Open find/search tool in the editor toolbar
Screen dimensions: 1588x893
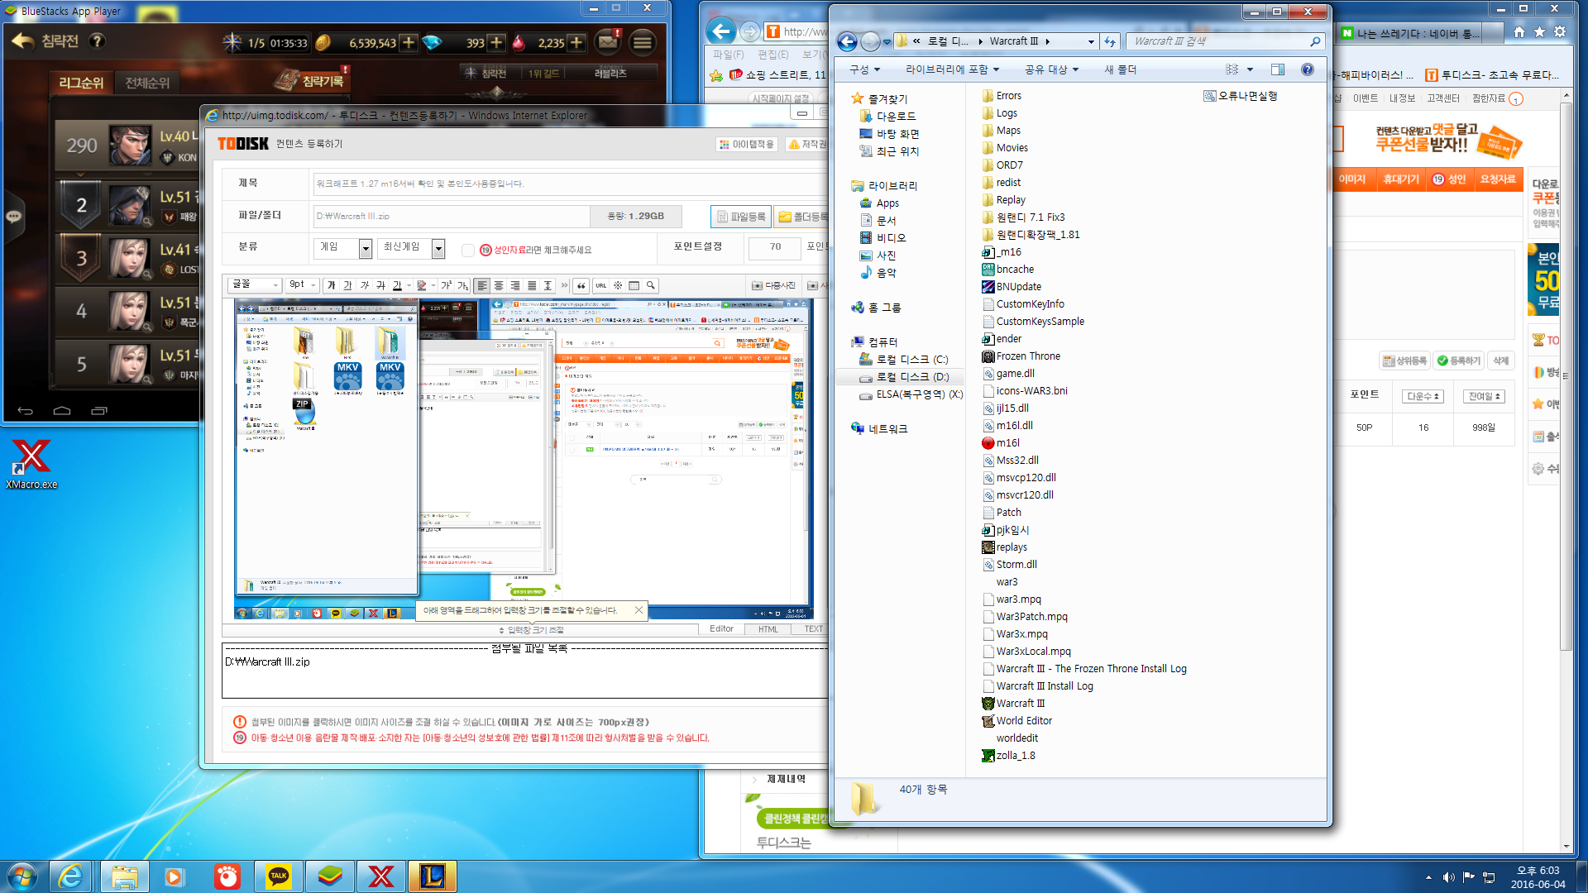coord(651,285)
